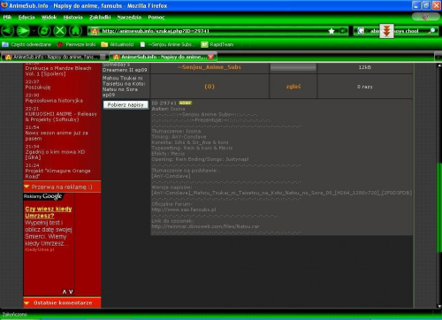Click the URL address field

[x=214, y=31]
